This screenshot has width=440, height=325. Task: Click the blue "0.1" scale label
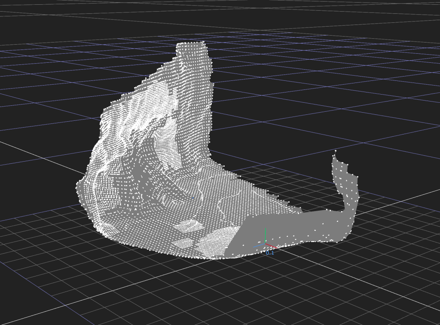pyautogui.click(x=270, y=253)
